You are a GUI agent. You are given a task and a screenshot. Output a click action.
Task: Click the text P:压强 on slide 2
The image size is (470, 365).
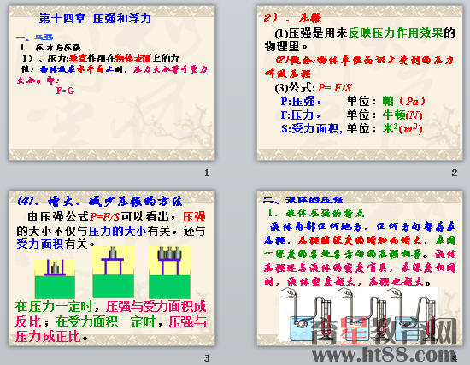pos(298,101)
